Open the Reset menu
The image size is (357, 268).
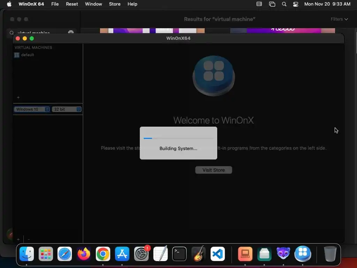click(72, 4)
